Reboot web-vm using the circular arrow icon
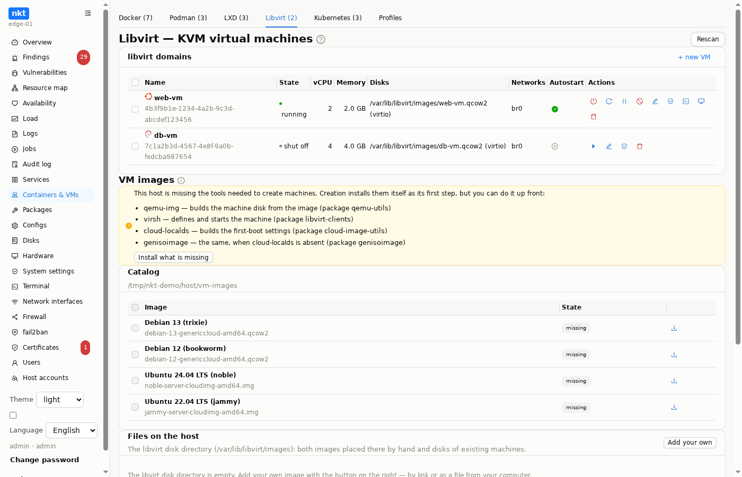Viewport: 742px width, 477px height. 609,101
